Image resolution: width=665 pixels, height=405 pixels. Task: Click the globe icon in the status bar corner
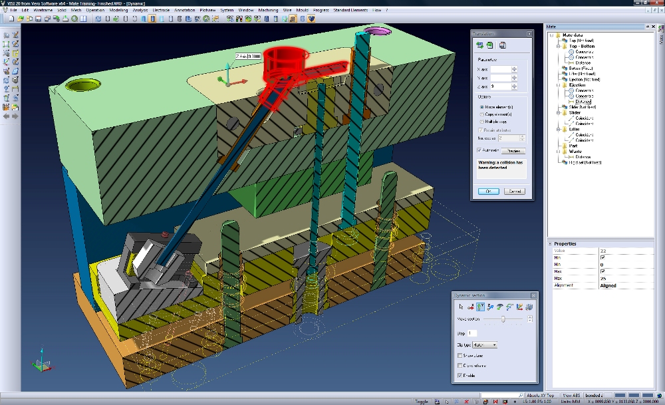(x=660, y=395)
